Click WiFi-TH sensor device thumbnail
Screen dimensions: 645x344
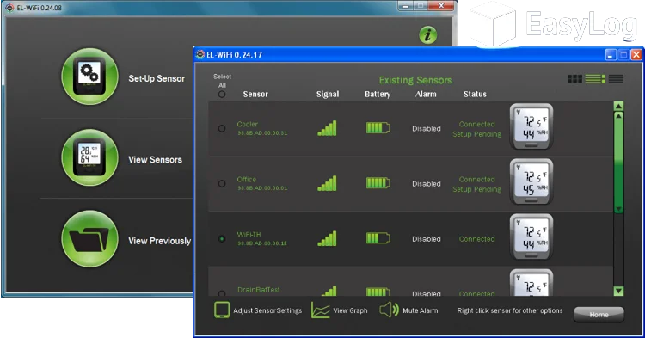531,237
